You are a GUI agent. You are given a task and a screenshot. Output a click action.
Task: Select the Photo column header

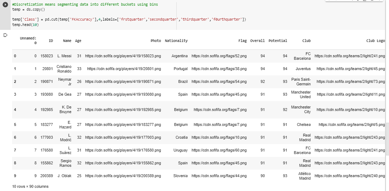pyautogui.click(x=156, y=41)
